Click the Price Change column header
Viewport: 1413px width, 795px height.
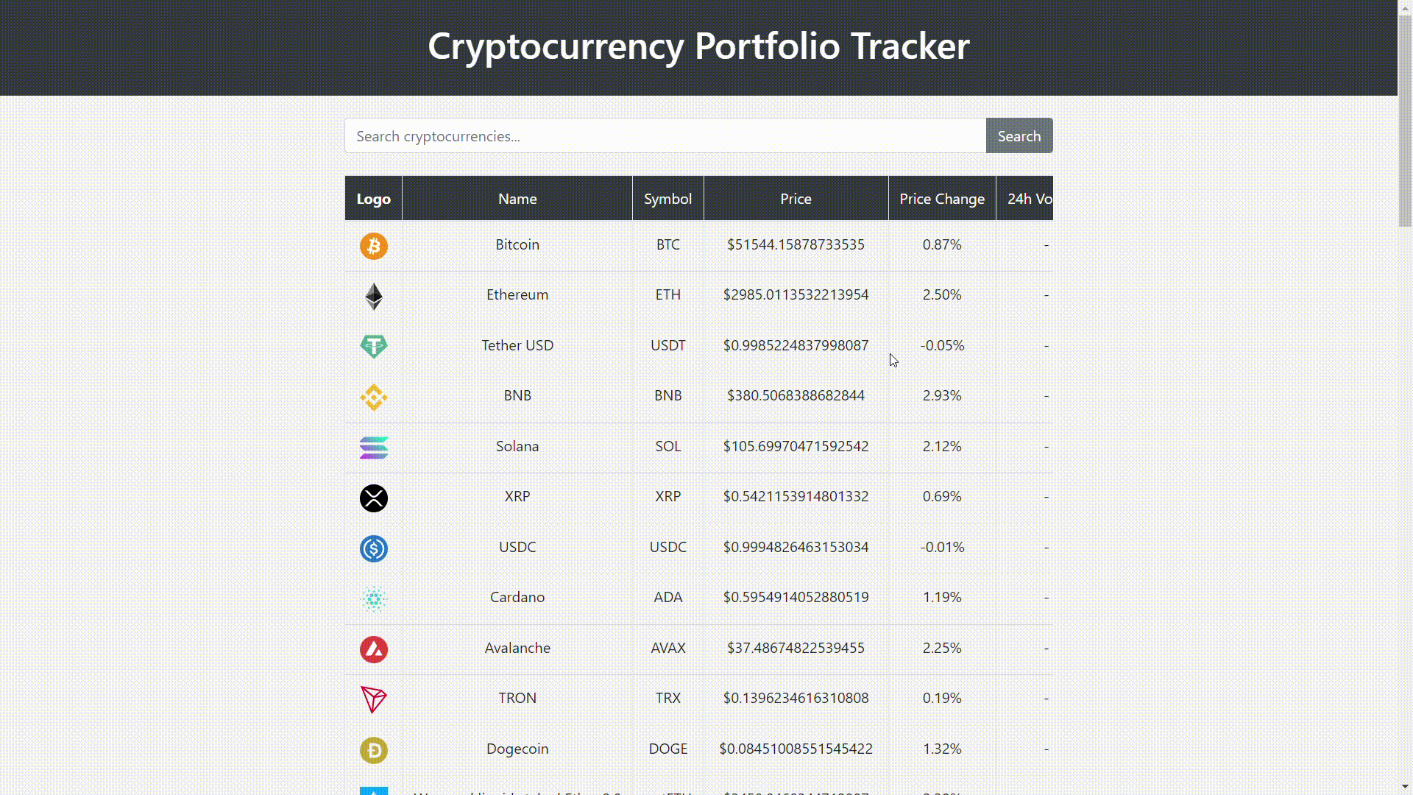point(942,198)
